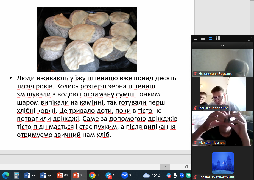Switch Zoom panel to grid gallery view

(x=218, y=39)
